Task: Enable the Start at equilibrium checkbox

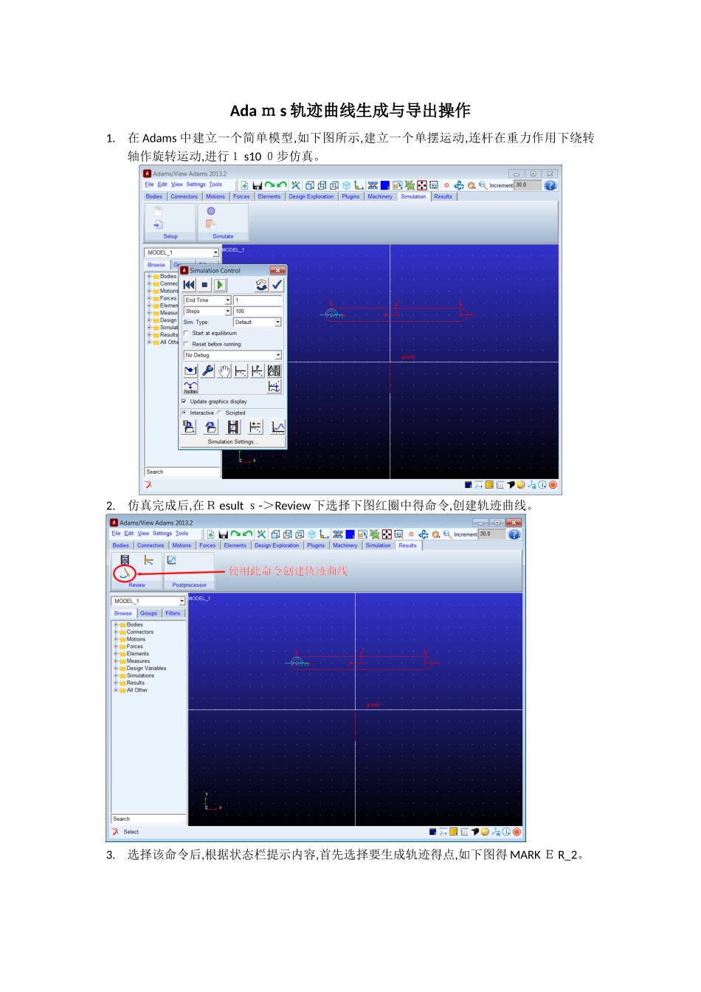Action: pyautogui.click(x=186, y=333)
